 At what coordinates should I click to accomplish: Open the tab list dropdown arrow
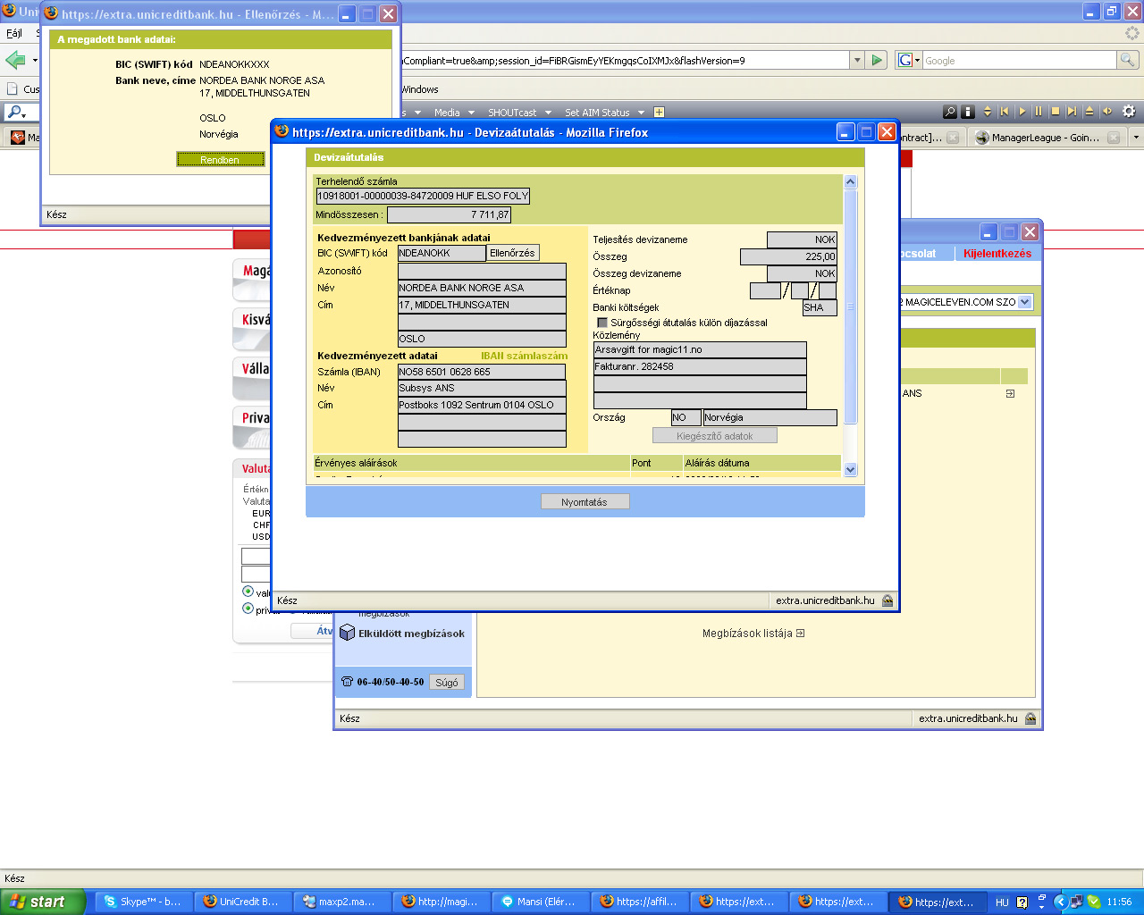[1136, 138]
